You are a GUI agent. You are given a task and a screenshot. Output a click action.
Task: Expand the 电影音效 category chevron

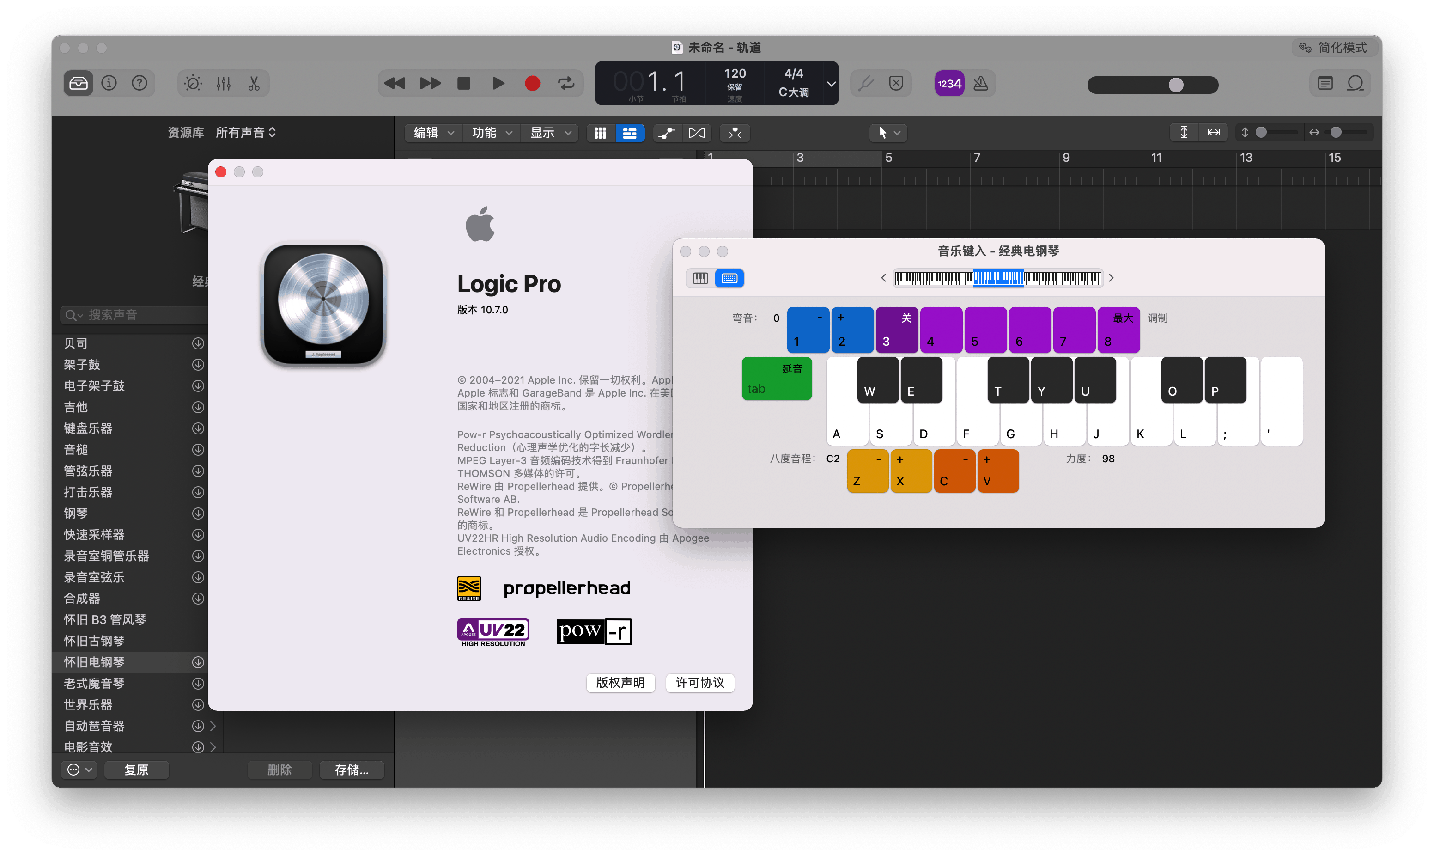click(x=213, y=747)
